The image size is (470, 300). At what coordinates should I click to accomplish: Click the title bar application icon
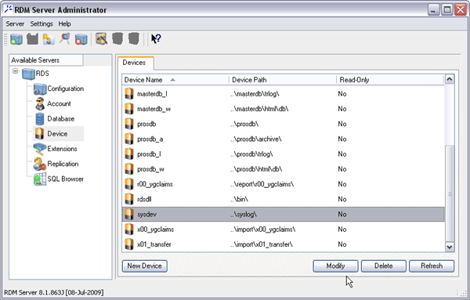9,9
